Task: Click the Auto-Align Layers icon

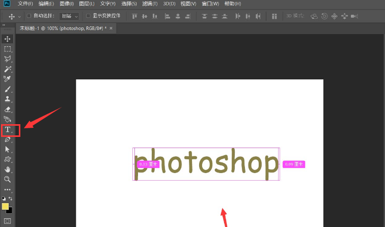Action: tap(274, 16)
